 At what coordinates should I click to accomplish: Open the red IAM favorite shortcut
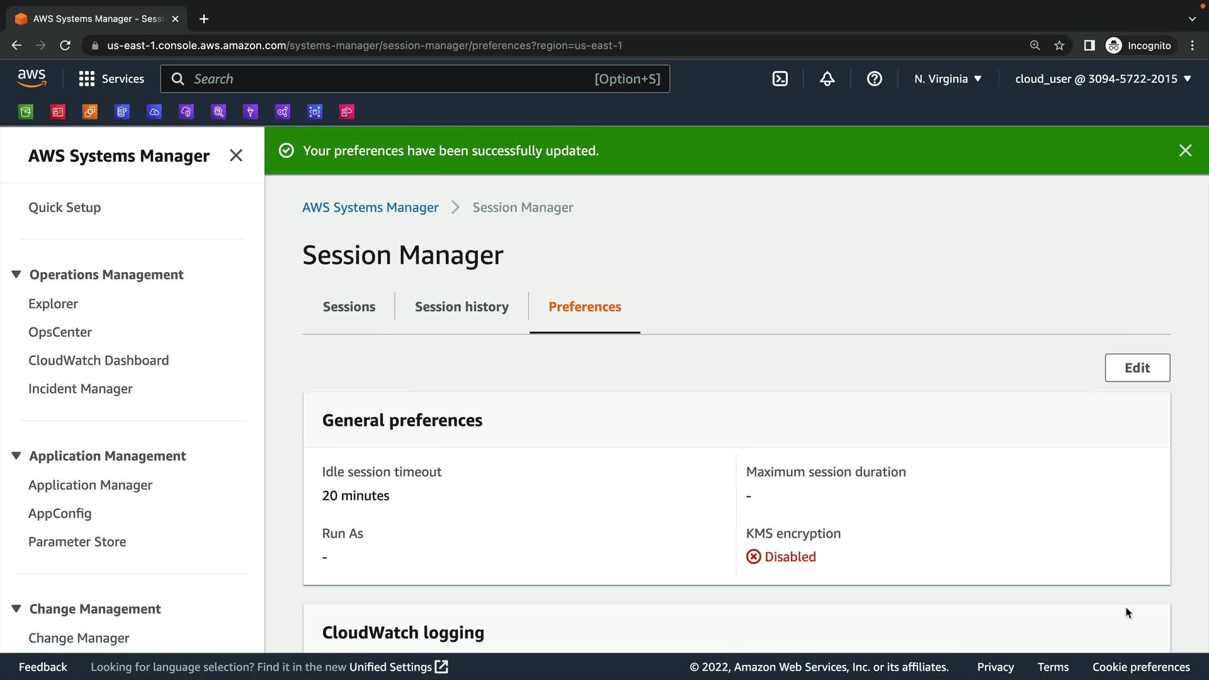58,112
